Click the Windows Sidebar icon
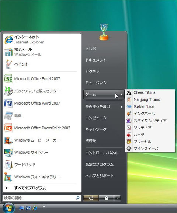This screenshot has height=213, width=177. click(8, 153)
